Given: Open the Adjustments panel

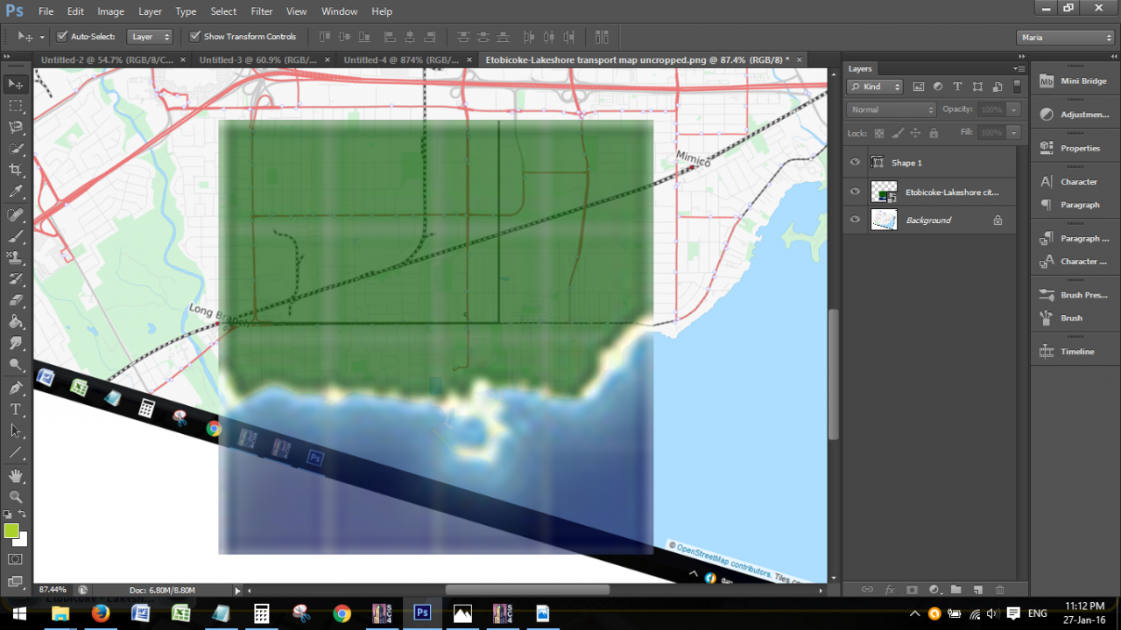Looking at the screenshot, I should tap(1074, 115).
